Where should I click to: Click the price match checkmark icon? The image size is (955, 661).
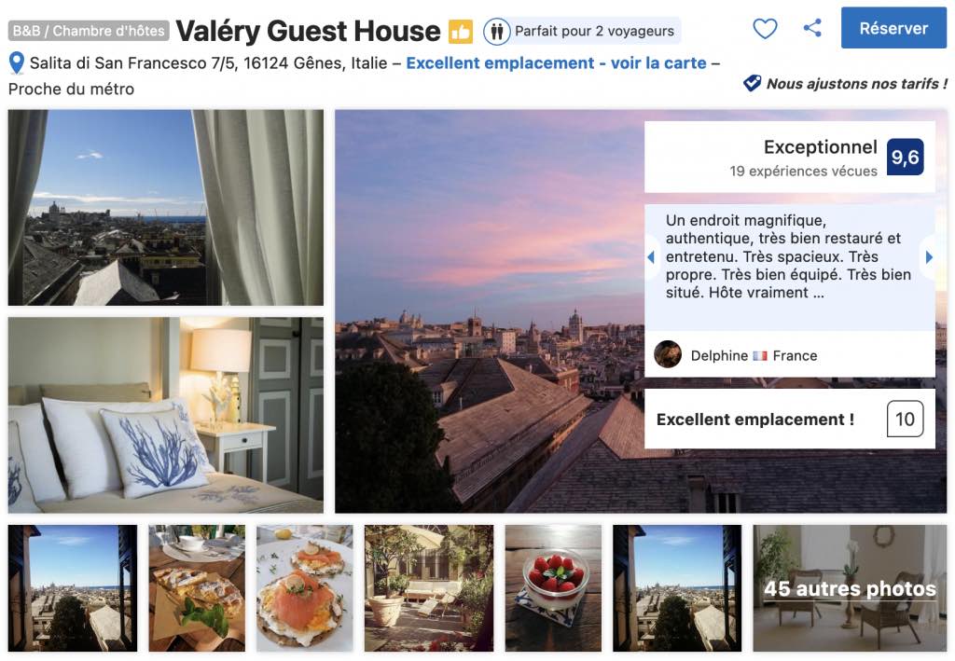coord(752,84)
